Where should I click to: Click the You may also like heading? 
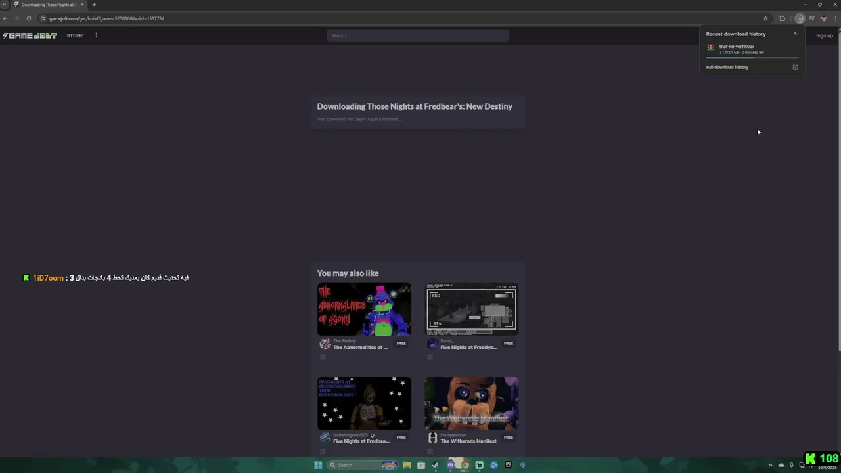click(348, 273)
